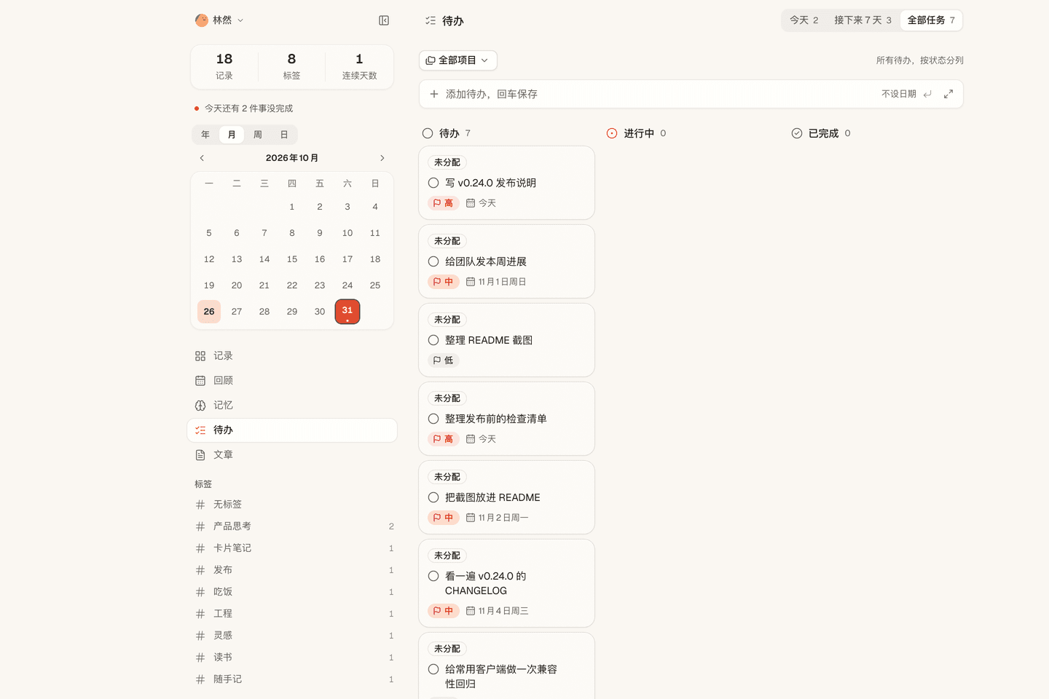Select the 产品思考 tag

(x=294, y=526)
